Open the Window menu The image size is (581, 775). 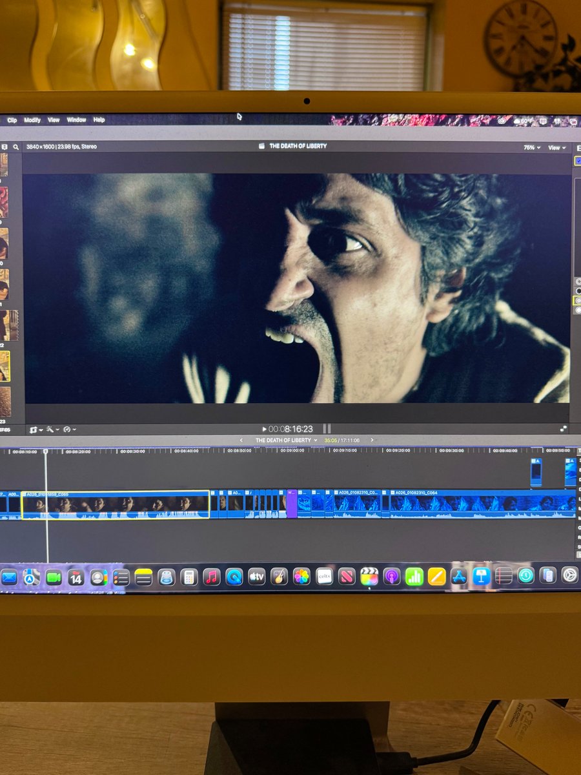click(x=76, y=120)
